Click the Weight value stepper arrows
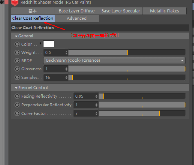Image resolution: width=194 pixels, height=165 pixels. click(66, 52)
